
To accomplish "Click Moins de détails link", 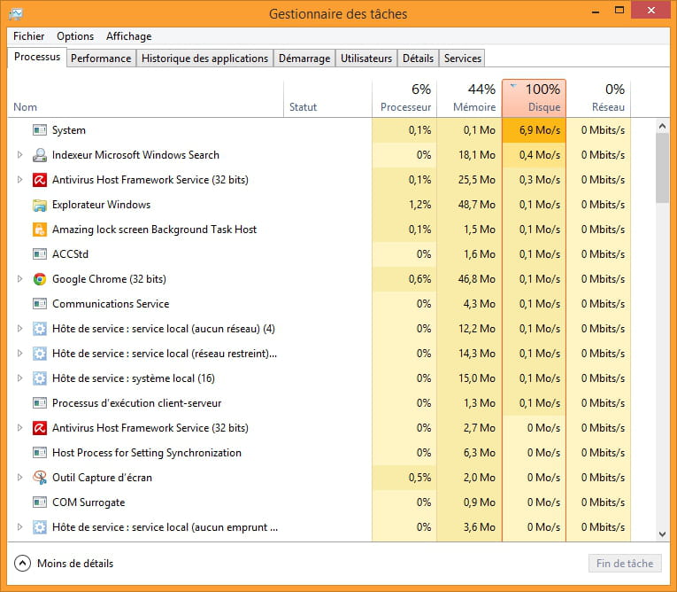I will pyautogui.click(x=75, y=564).
